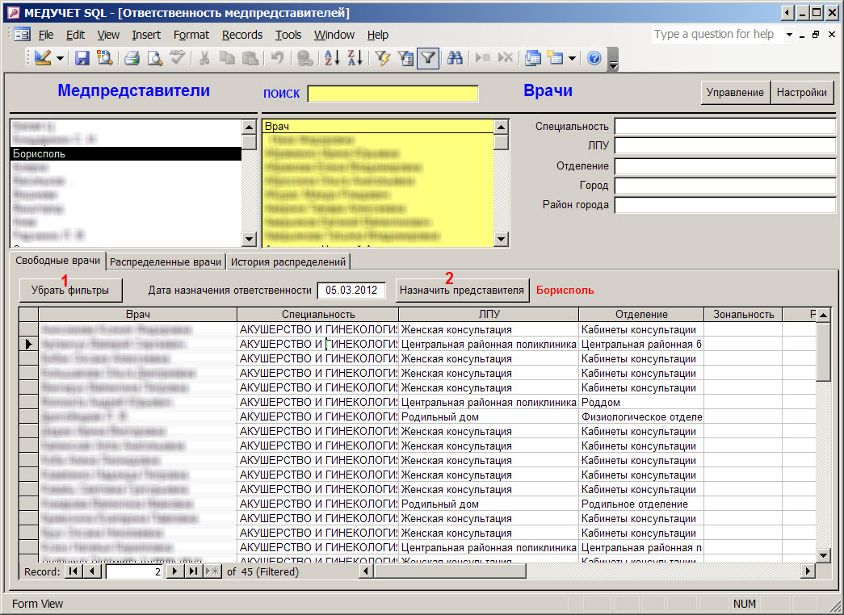Open the Records menu
Image resolution: width=844 pixels, height=615 pixels.
(242, 35)
